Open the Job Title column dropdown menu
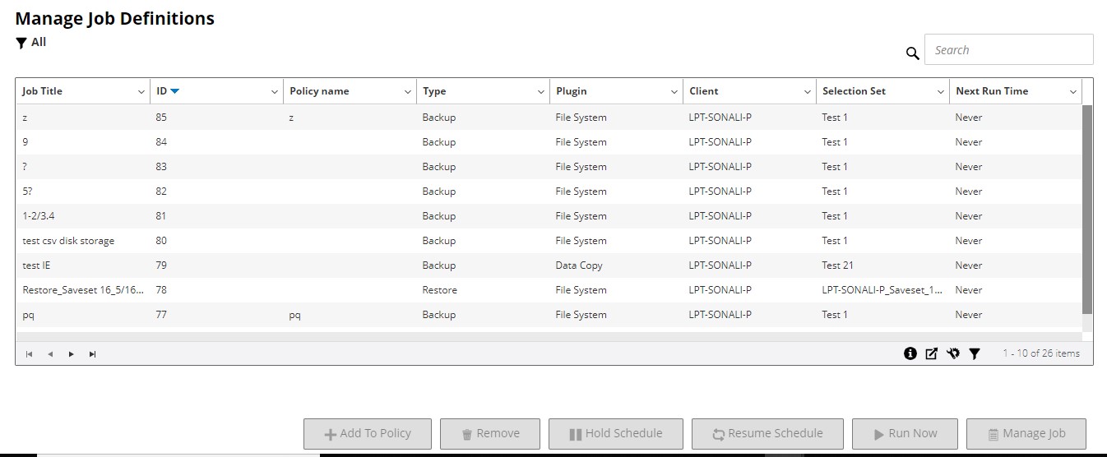The image size is (1107, 457). tap(141, 92)
